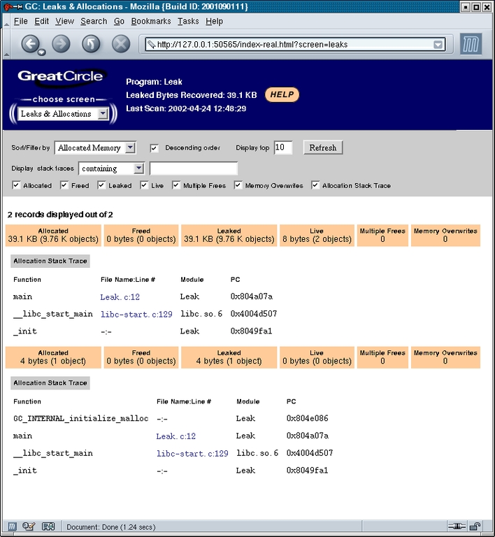Open the first Leak.c:12 source link
495x537 pixels.
point(120,297)
